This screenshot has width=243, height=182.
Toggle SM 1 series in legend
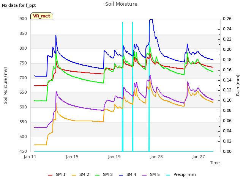(57, 175)
